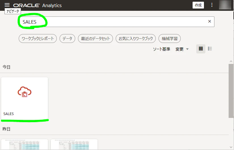This screenshot has height=150, width=234.
Task: Click the cloud warehouse icon on SALES card
Action: click(25, 92)
